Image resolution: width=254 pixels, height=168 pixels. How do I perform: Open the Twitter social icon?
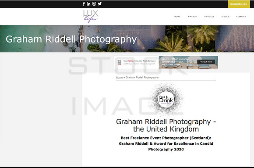pyautogui.click(x=99, y=4)
